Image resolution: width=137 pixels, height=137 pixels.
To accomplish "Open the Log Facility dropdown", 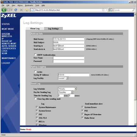I will point(63,78).
